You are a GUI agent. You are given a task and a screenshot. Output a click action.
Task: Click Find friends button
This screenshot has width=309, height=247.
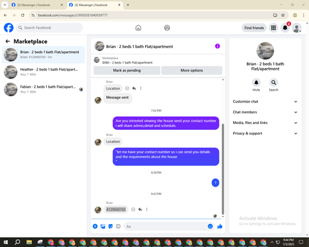tap(254, 28)
